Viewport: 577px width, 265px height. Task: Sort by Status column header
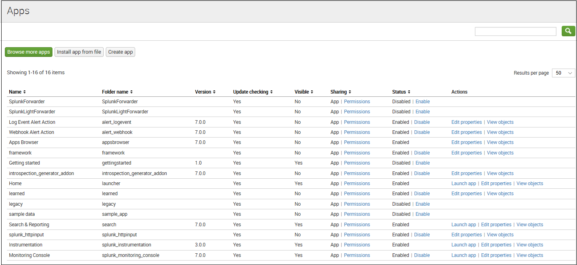(x=401, y=92)
